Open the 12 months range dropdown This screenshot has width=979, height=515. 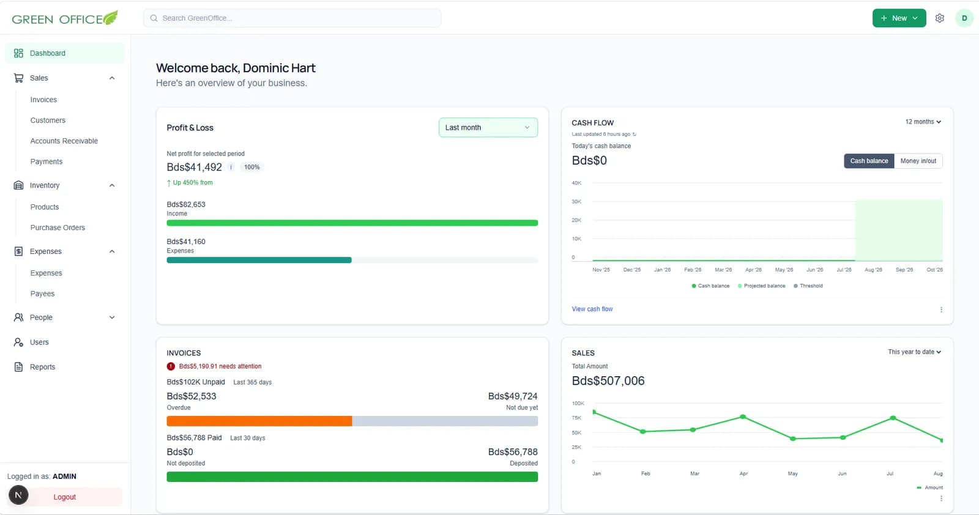923,122
